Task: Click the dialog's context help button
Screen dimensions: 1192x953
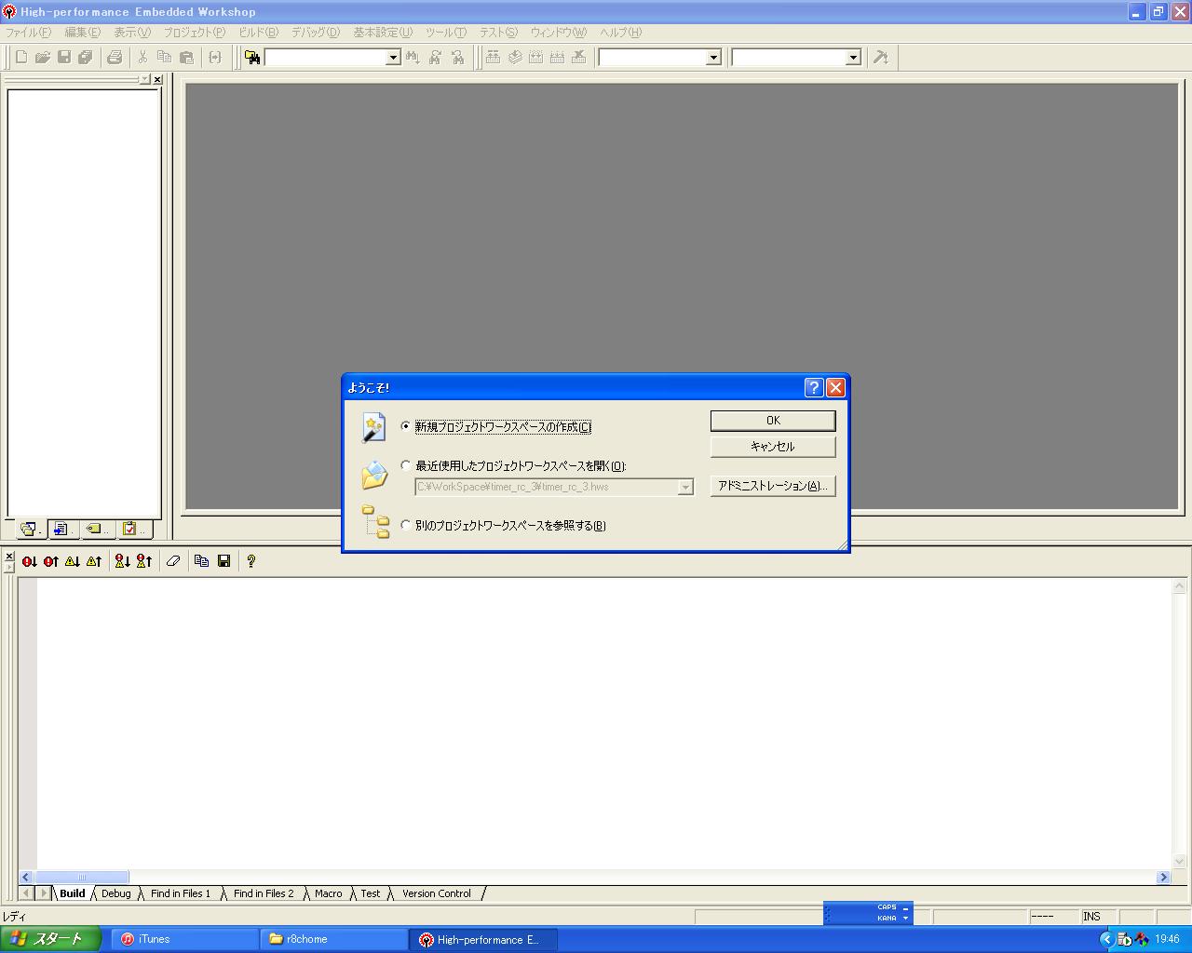Action: [x=813, y=388]
